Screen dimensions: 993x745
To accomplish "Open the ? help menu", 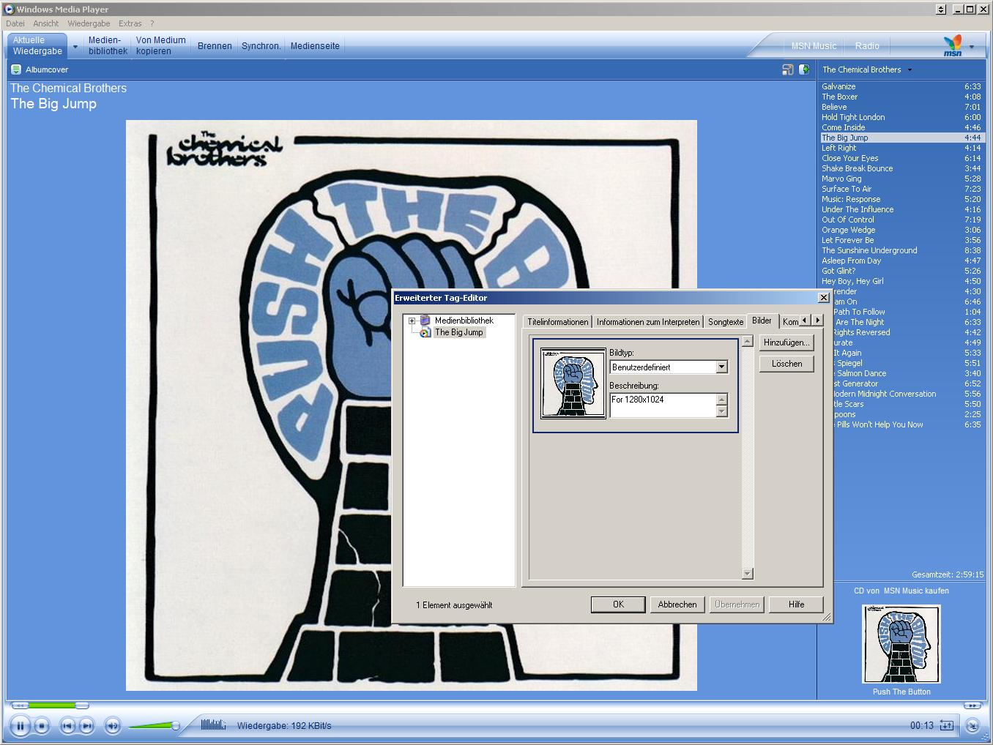I will (x=152, y=23).
